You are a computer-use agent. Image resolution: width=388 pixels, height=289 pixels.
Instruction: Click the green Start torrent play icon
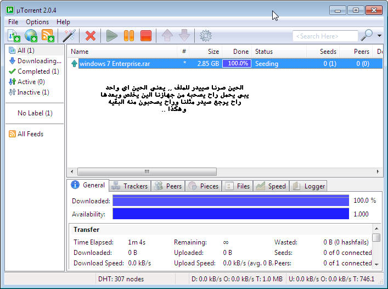click(112, 36)
